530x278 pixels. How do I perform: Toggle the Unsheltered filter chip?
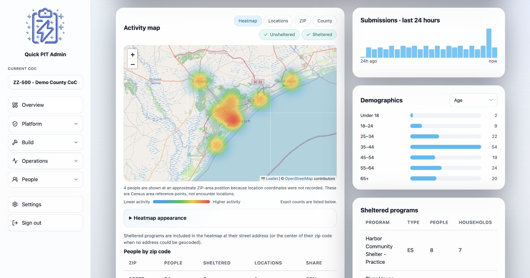click(x=279, y=34)
